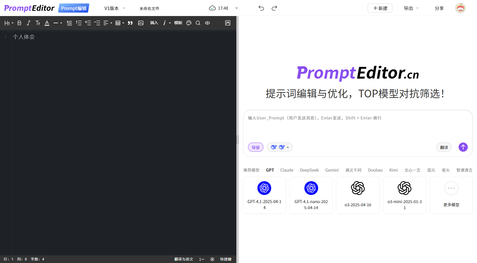The height and width of the screenshot is (263, 477).
Task: Open the heading level dropdown
Action: 8,23
